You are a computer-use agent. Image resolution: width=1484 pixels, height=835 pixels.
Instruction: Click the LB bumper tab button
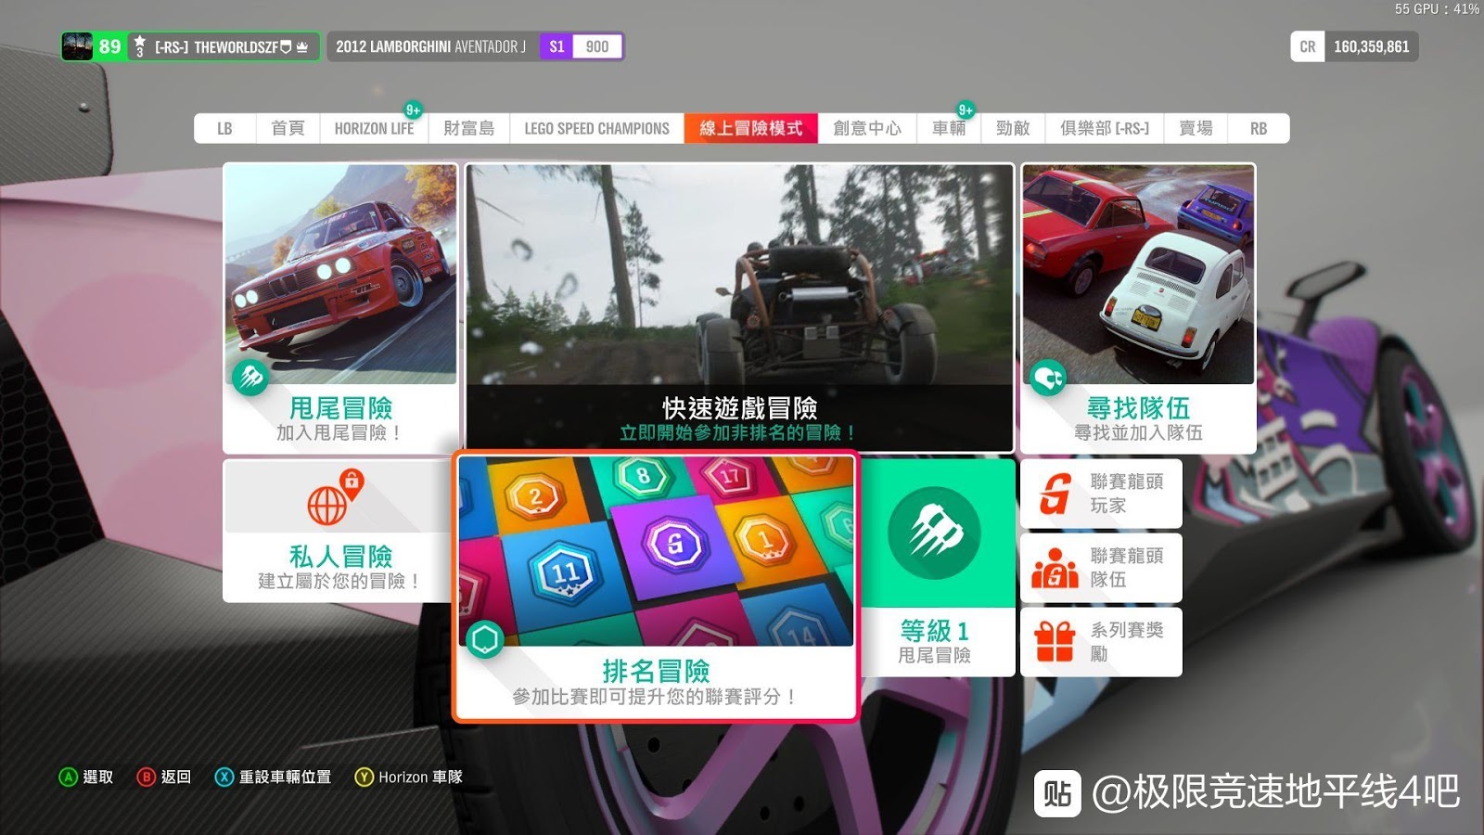tap(224, 128)
